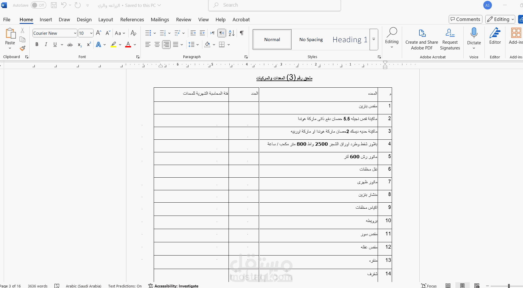Click the 3636 words count
The height and width of the screenshot is (288, 523).
[x=38, y=286]
